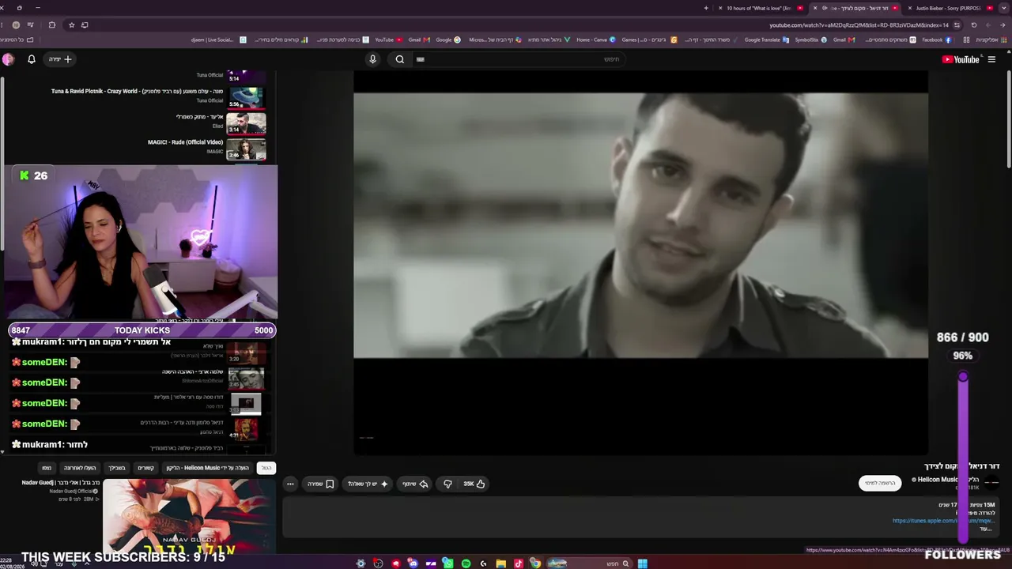
Task: Click the YouTube search magnifier button
Action: tap(400, 59)
